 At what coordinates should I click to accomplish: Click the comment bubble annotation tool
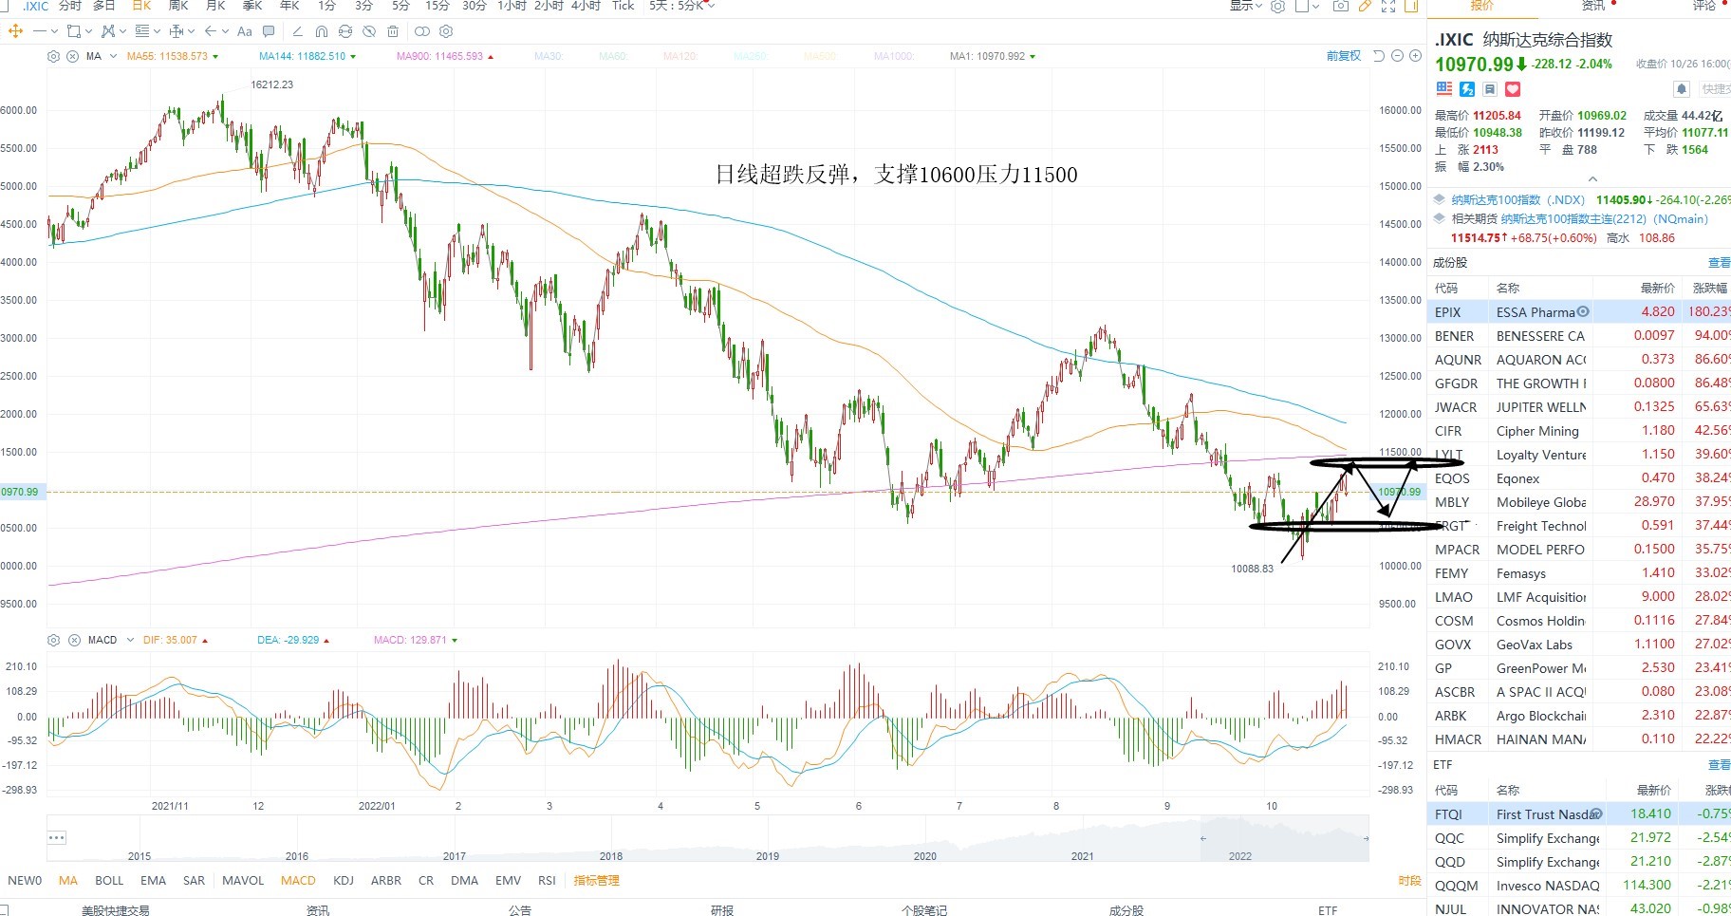(269, 31)
